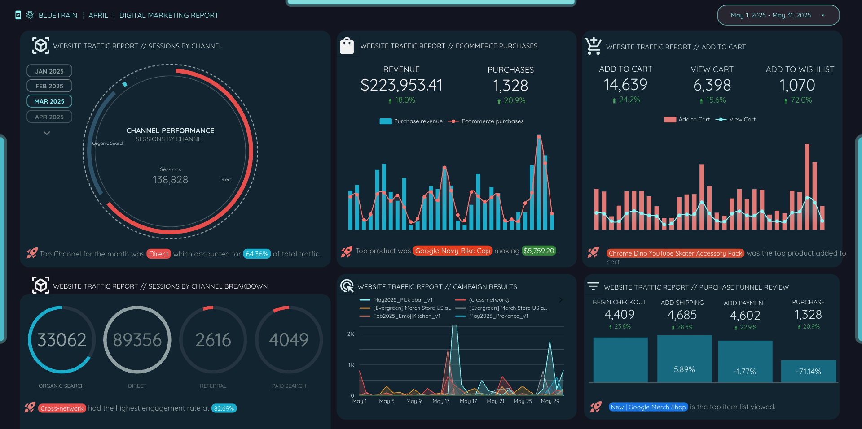Click the cart icon on Add to Cart panel
Viewport: 862px width, 429px height.
pyautogui.click(x=593, y=45)
